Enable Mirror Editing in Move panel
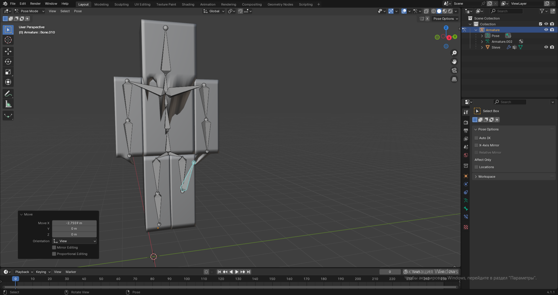This screenshot has height=295, width=558. [54, 247]
